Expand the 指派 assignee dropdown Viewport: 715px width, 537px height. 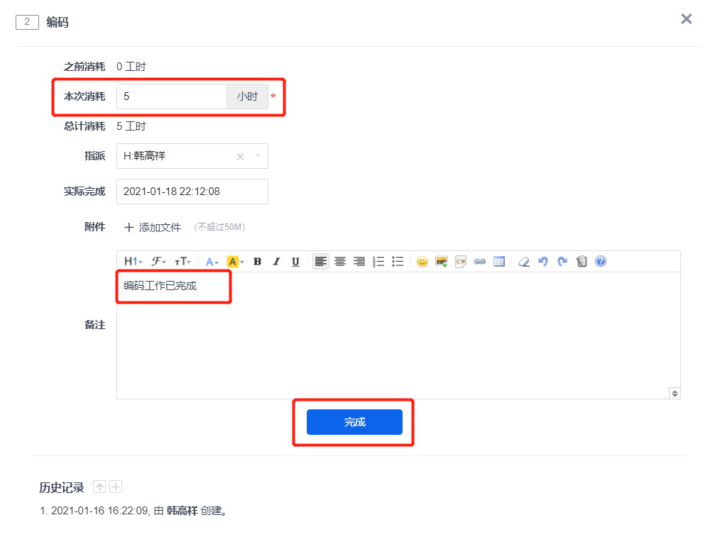click(x=258, y=156)
